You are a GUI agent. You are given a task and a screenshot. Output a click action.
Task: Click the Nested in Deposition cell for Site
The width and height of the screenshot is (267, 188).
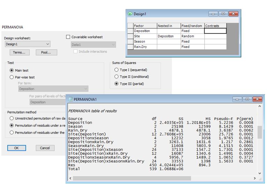pos(169,36)
